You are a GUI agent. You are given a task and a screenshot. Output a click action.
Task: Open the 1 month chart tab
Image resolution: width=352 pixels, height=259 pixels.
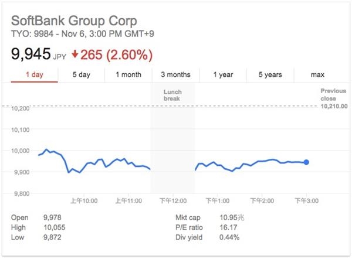pyautogui.click(x=128, y=74)
